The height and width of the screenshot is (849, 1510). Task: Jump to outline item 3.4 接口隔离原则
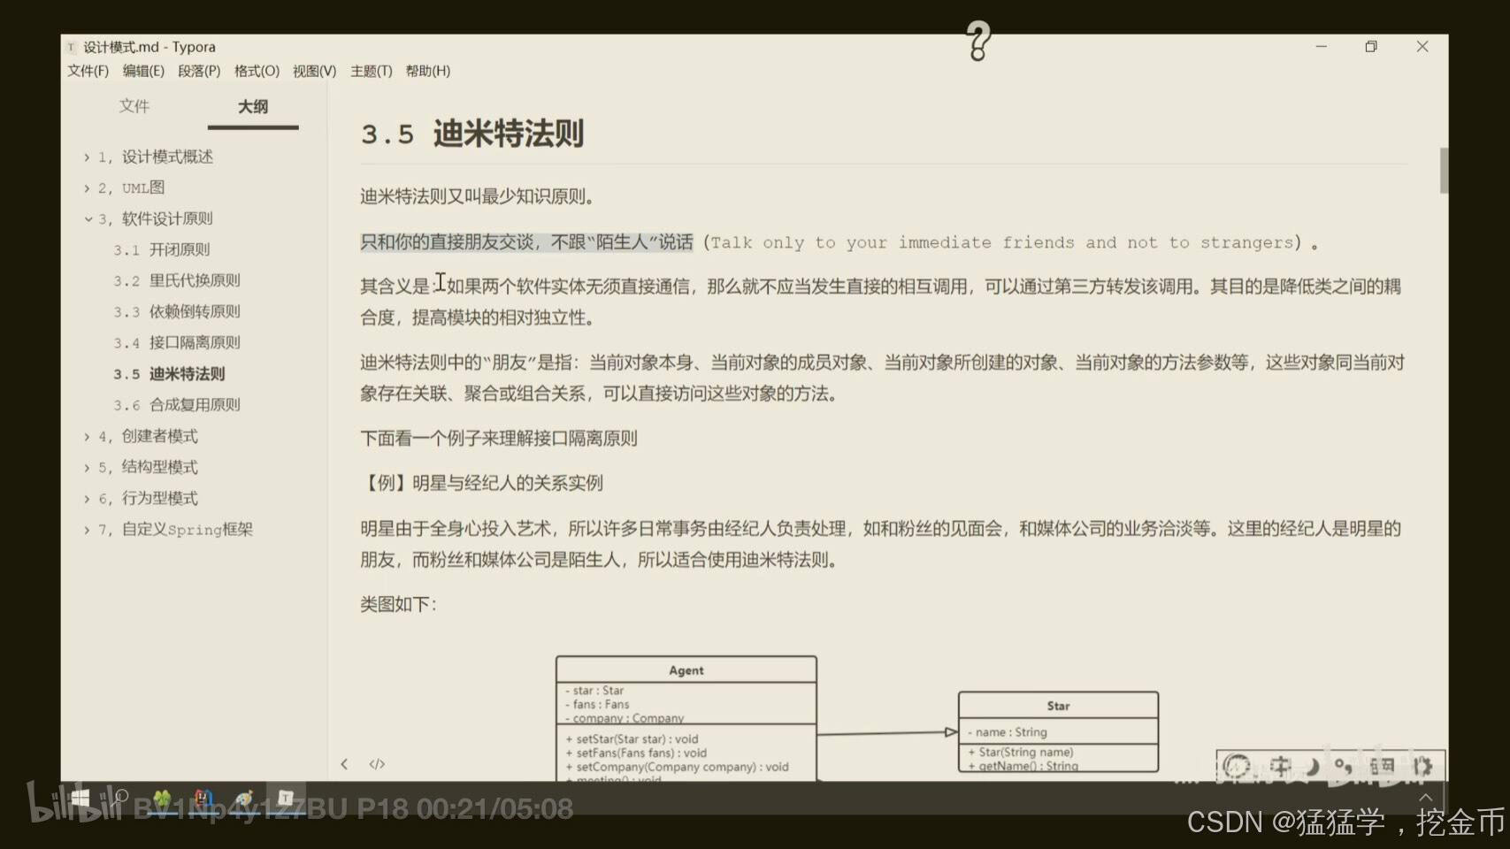[x=176, y=343]
